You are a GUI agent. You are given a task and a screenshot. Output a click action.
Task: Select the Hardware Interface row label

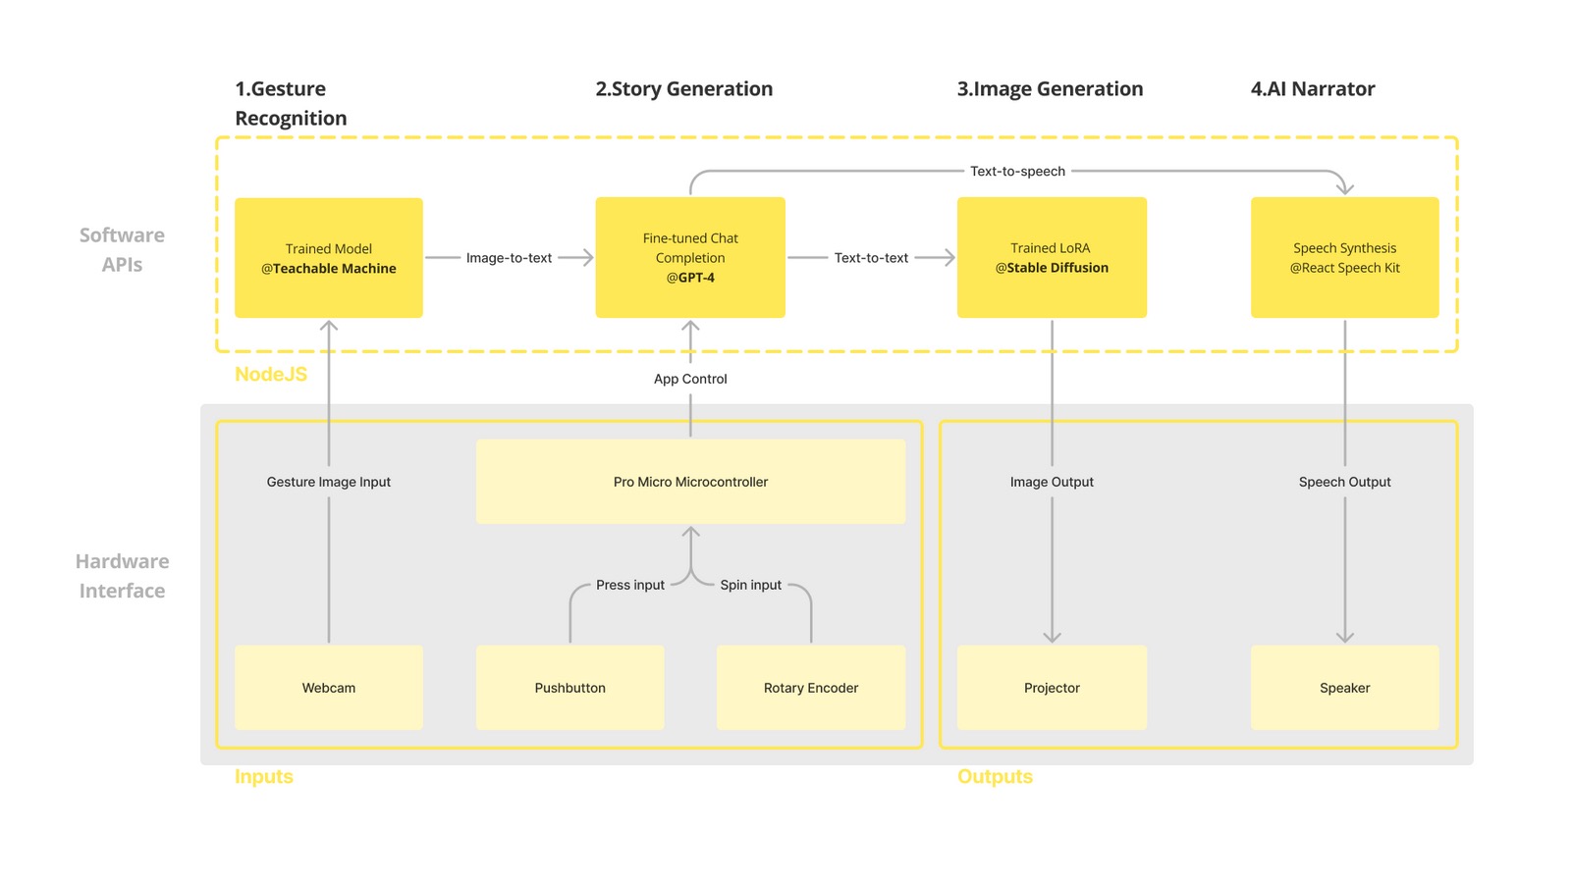coord(122,576)
